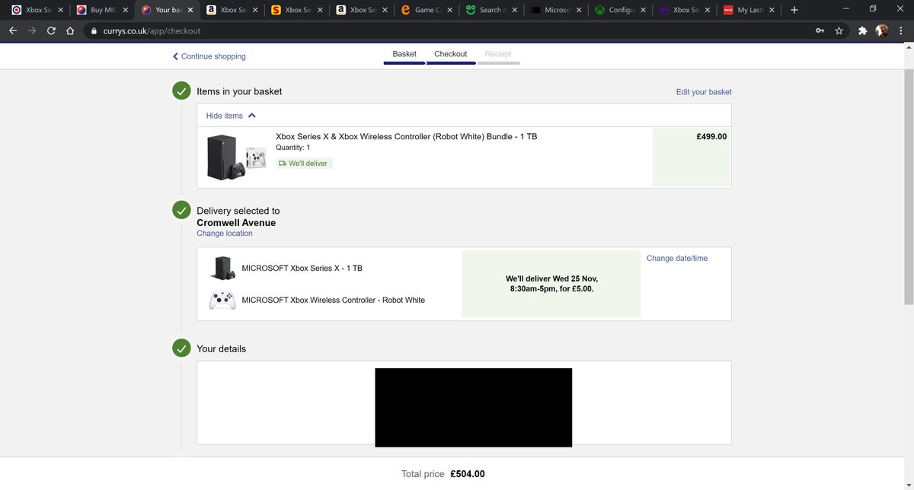Switch to the Search tab with green smiley
The width and height of the screenshot is (914, 490).
pos(491,10)
